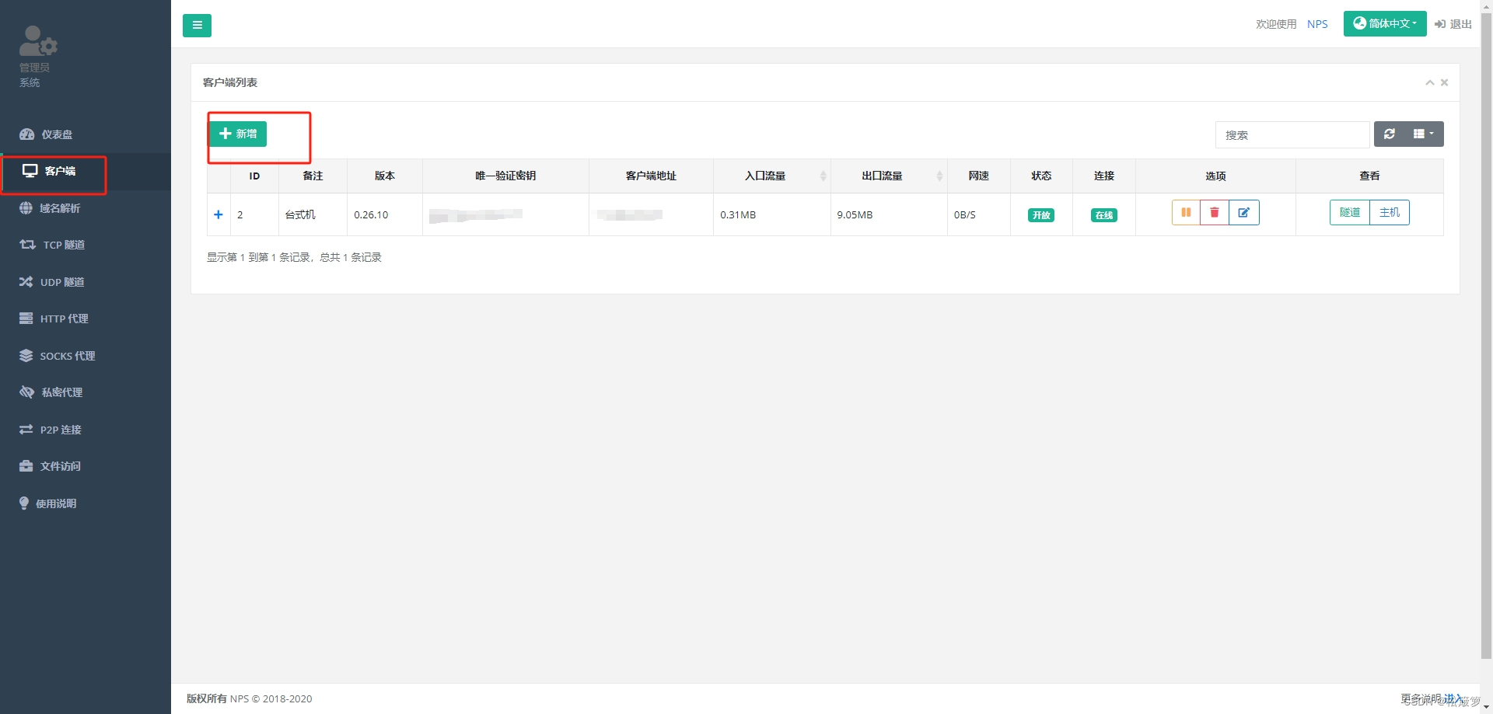Expand row details for client 2
The height and width of the screenshot is (714, 1493).
(x=219, y=214)
